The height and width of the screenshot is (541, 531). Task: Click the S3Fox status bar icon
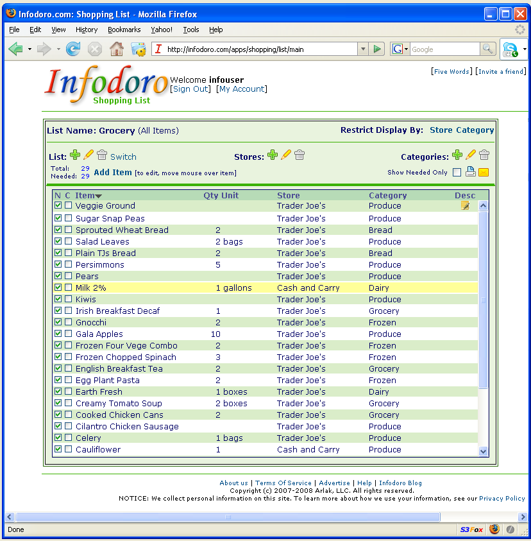(471, 529)
